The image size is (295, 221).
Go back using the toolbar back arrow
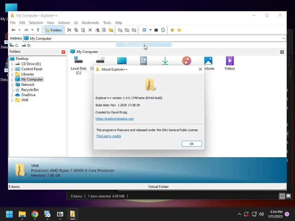point(13,30)
